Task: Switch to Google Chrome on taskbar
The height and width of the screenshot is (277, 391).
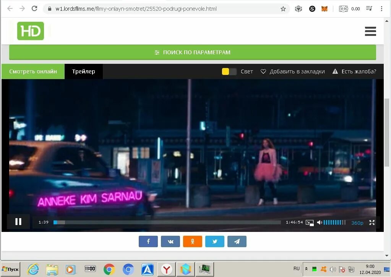Action: (x=109, y=269)
